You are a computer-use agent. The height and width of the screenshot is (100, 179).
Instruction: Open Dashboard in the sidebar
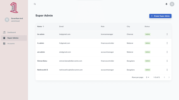click(x=14, y=32)
